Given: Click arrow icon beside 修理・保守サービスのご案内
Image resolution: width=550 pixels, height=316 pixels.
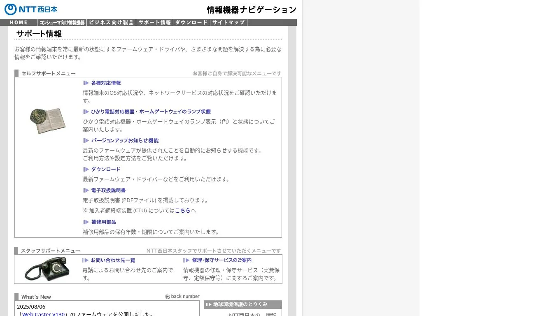Looking at the screenshot, I should [186, 260].
